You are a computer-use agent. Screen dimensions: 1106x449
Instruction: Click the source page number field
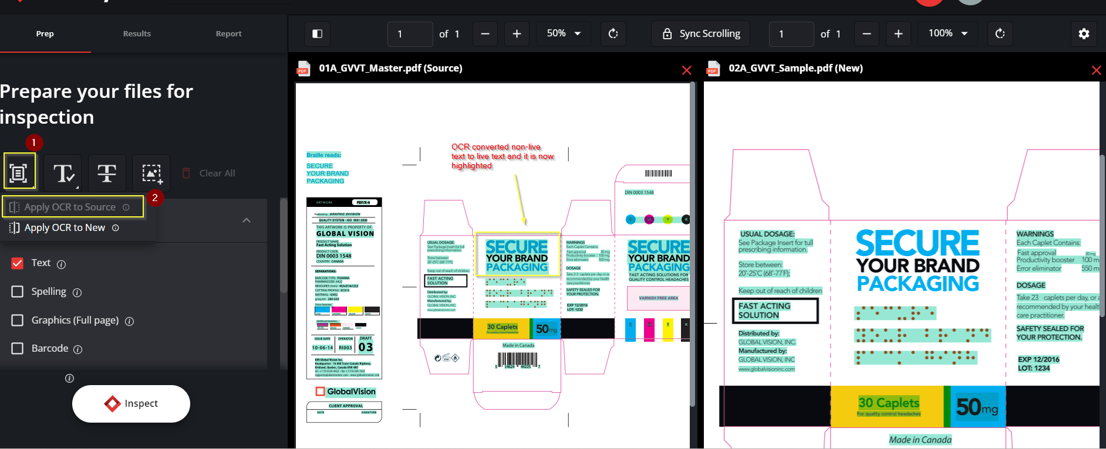click(x=409, y=34)
